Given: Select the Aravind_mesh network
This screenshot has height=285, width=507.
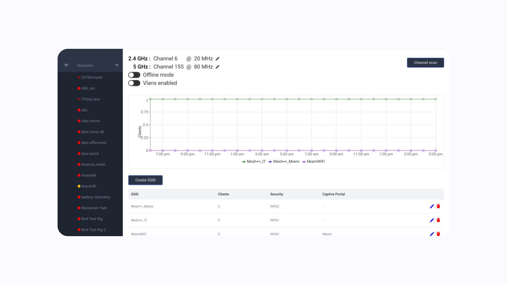Looking at the screenshot, I should tap(93, 164).
